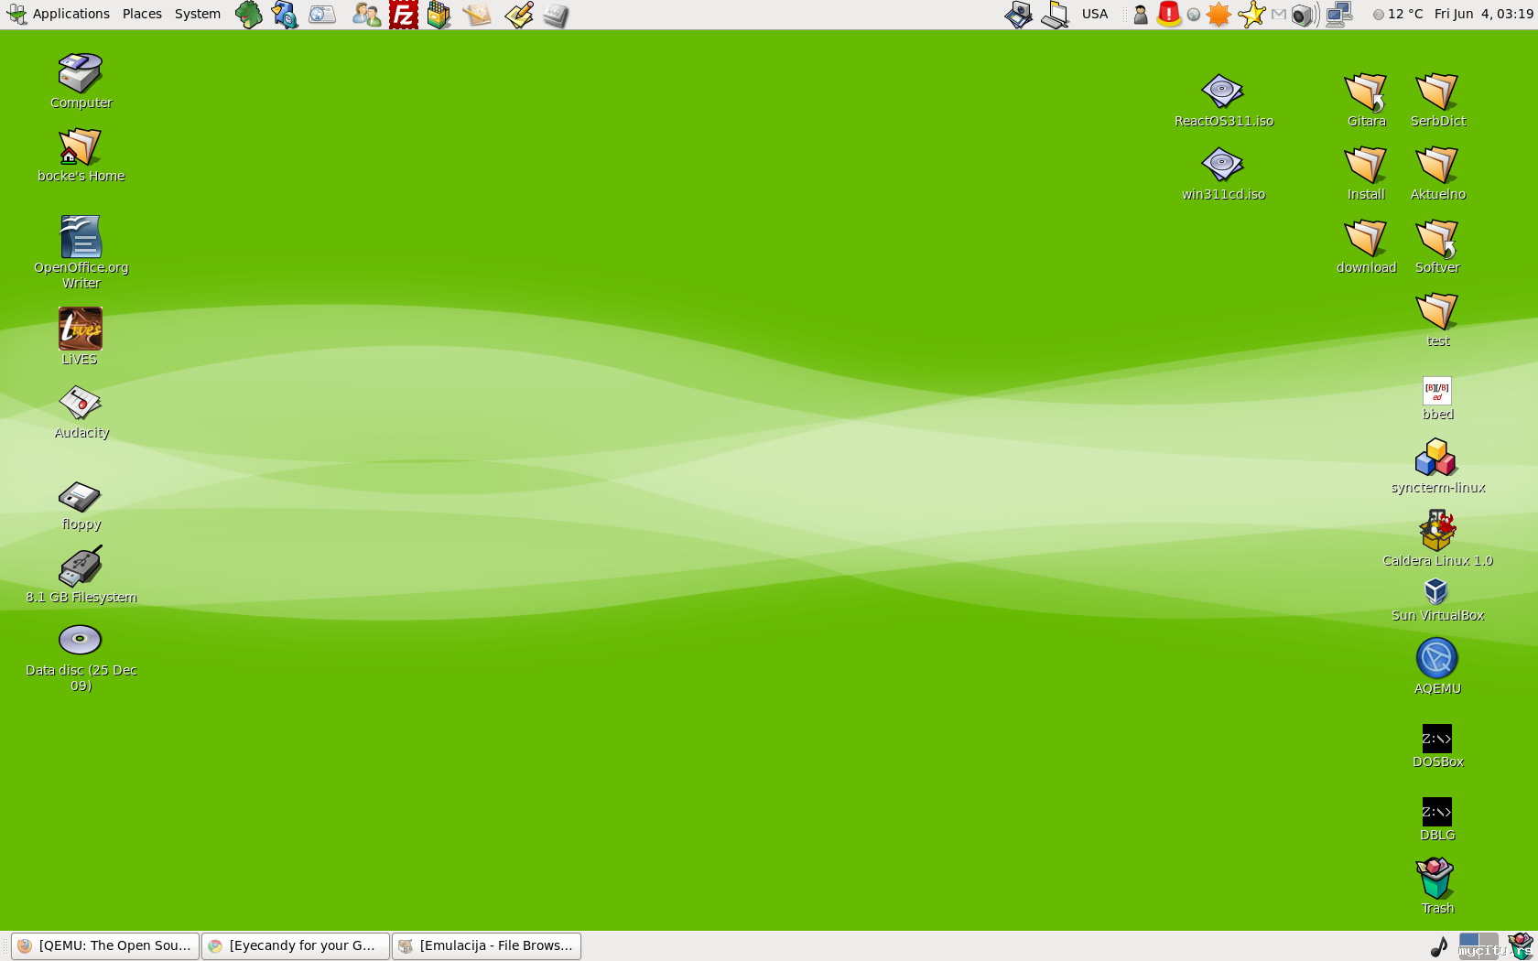Viewport: 1538px width, 961px height.
Task: Open the System menu
Action: (x=198, y=14)
